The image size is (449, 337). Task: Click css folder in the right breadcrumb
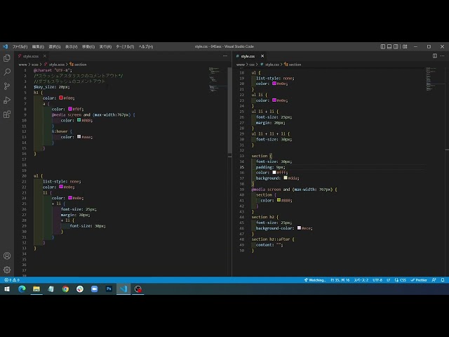click(x=252, y=65)
